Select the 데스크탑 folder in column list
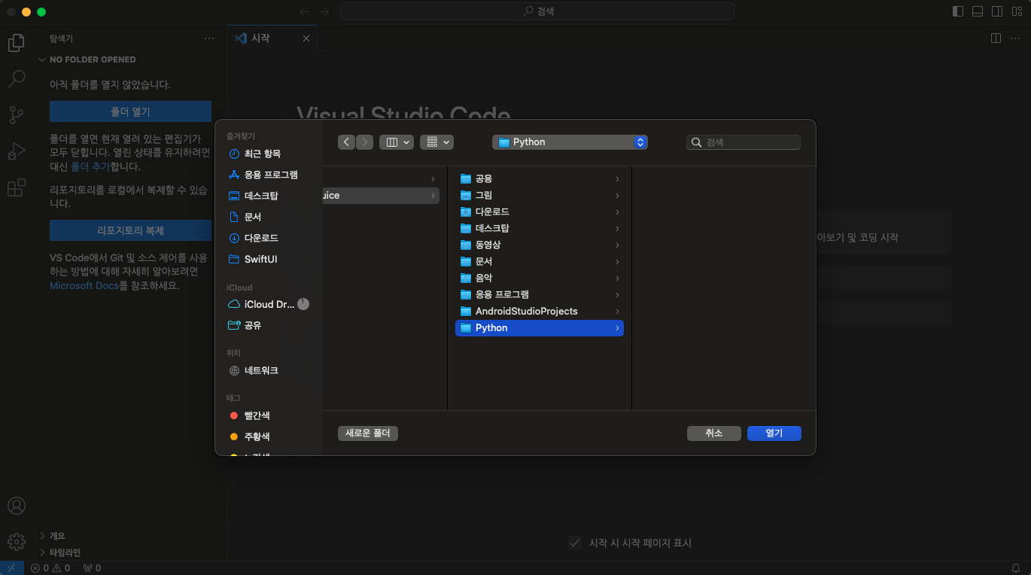Screen dimensions: 1031x575 click(x=540, y=228)
